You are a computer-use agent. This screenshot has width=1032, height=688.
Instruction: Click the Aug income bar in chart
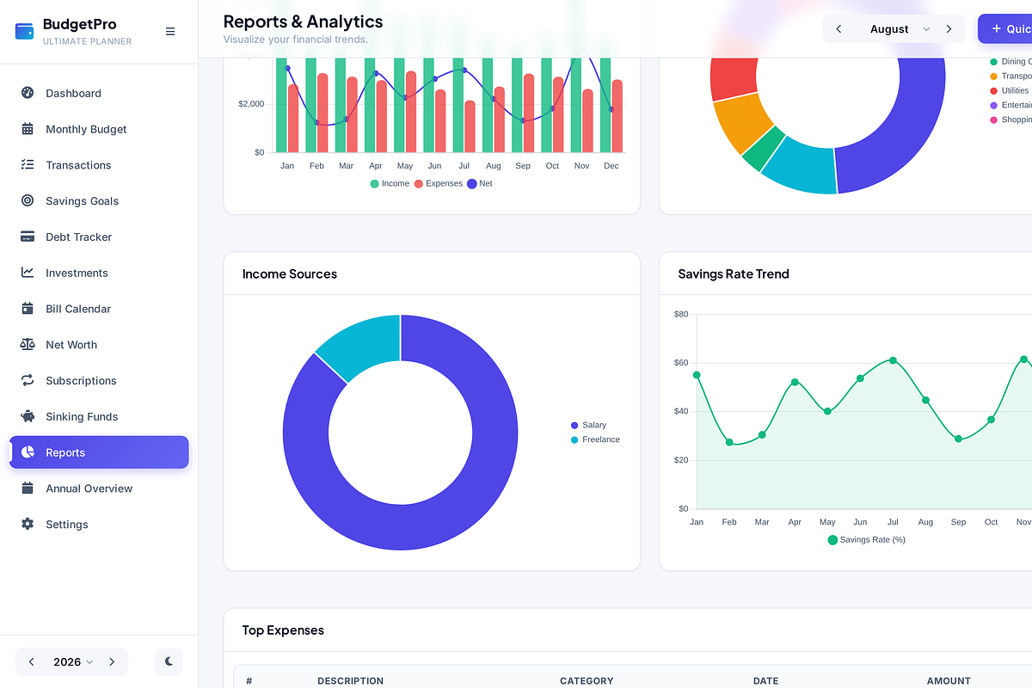pyautogui.click(x=488, y=105)
